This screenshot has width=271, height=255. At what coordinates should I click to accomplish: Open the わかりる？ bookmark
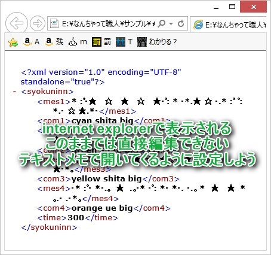pos(157,42)
